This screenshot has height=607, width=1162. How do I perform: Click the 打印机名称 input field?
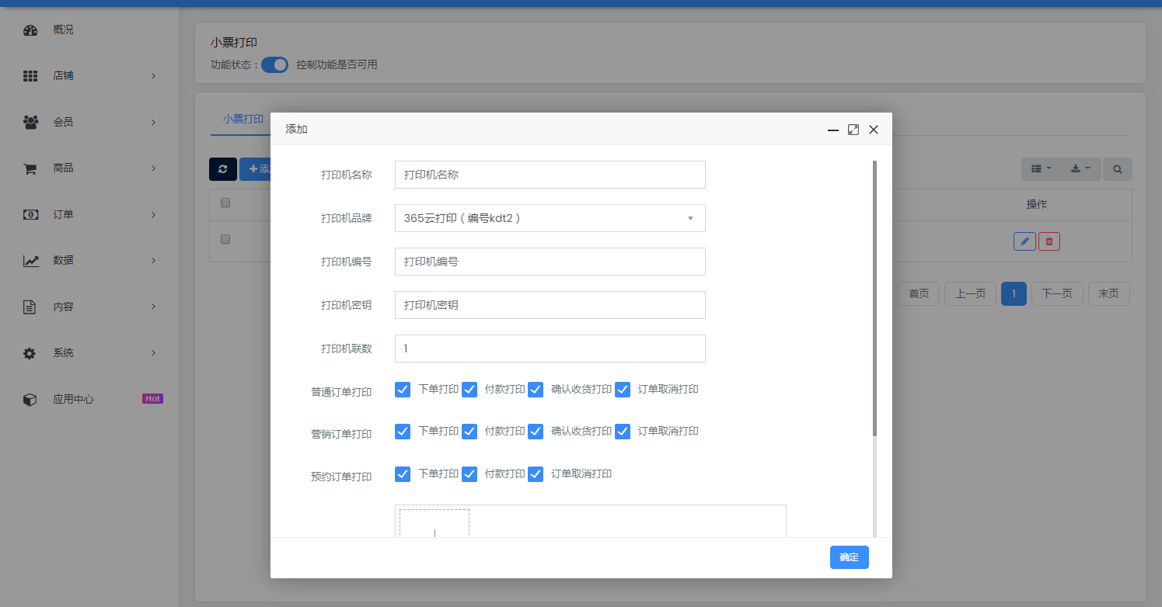coord(550,175)
